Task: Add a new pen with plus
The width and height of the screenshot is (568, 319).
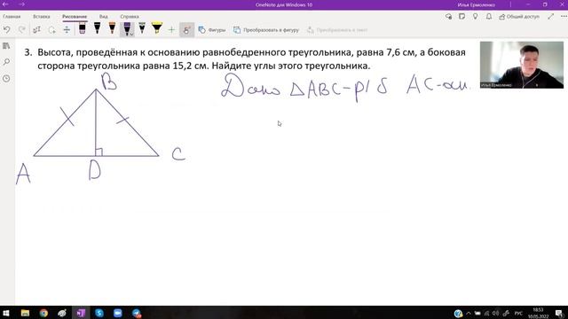Action: click(171, 29)
